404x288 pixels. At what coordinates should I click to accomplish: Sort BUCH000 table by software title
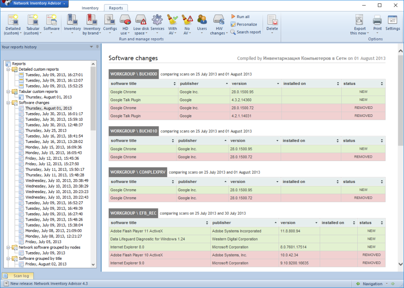tap(143, 84)
